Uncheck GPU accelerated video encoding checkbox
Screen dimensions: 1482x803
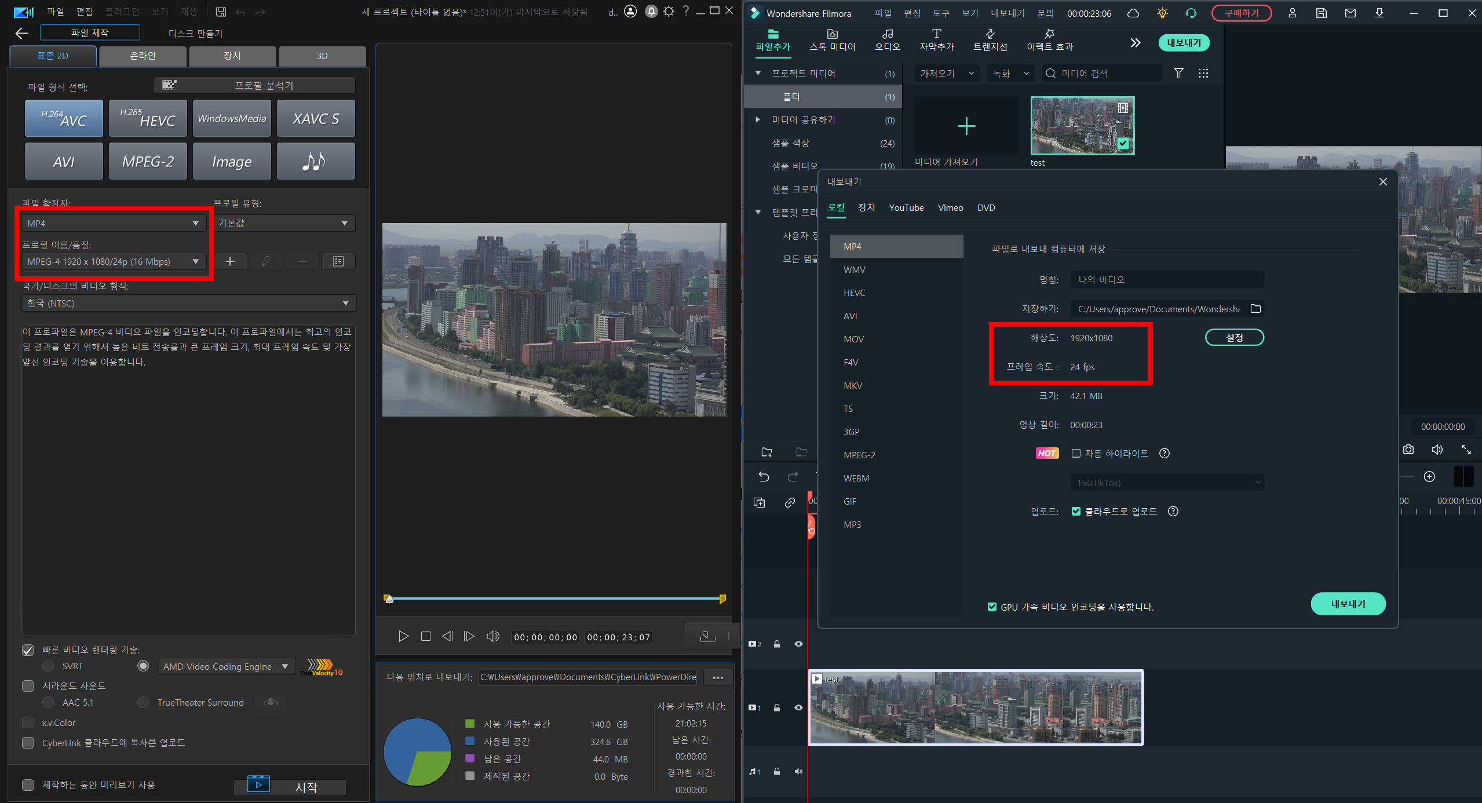tap(992, 607)
